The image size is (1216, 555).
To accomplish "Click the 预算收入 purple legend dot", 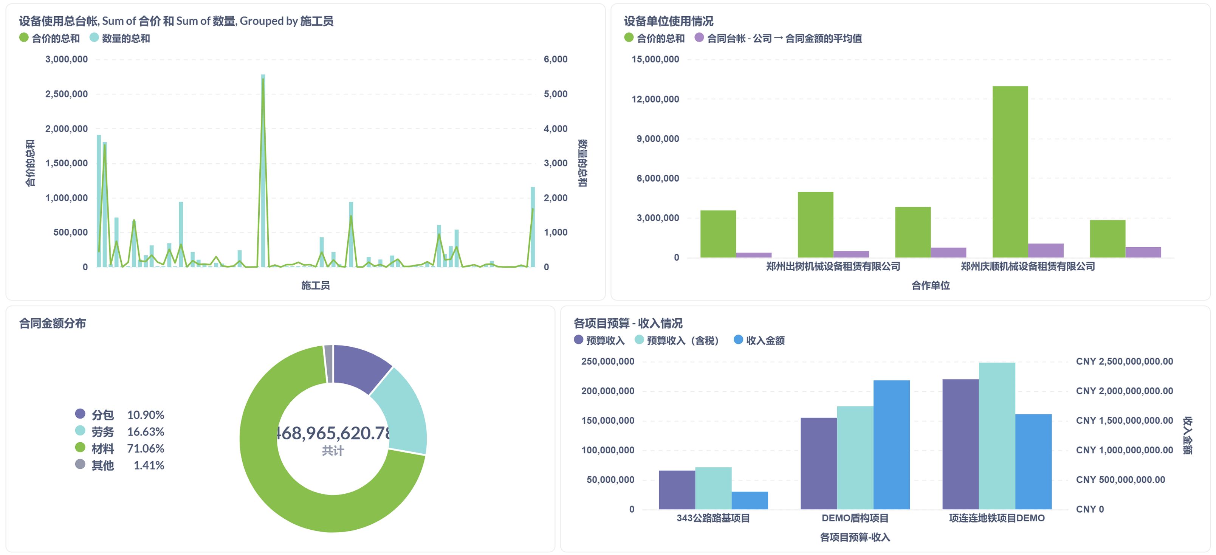I will tap(578, 340).
